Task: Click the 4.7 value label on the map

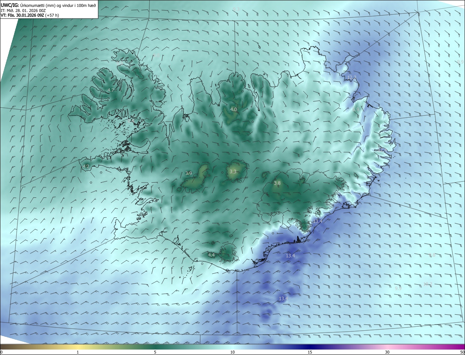Action: point(111,90)
